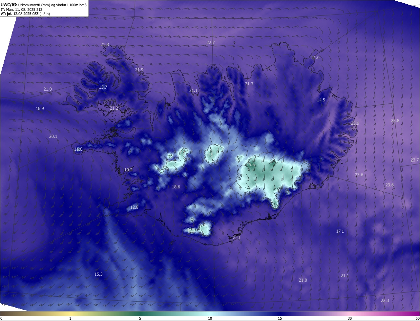The image size is (420, 321).
Task: Click the 22.3 value label
Action: click(385, 300)
